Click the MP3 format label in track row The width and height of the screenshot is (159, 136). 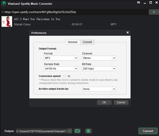(x=113, y=24)
